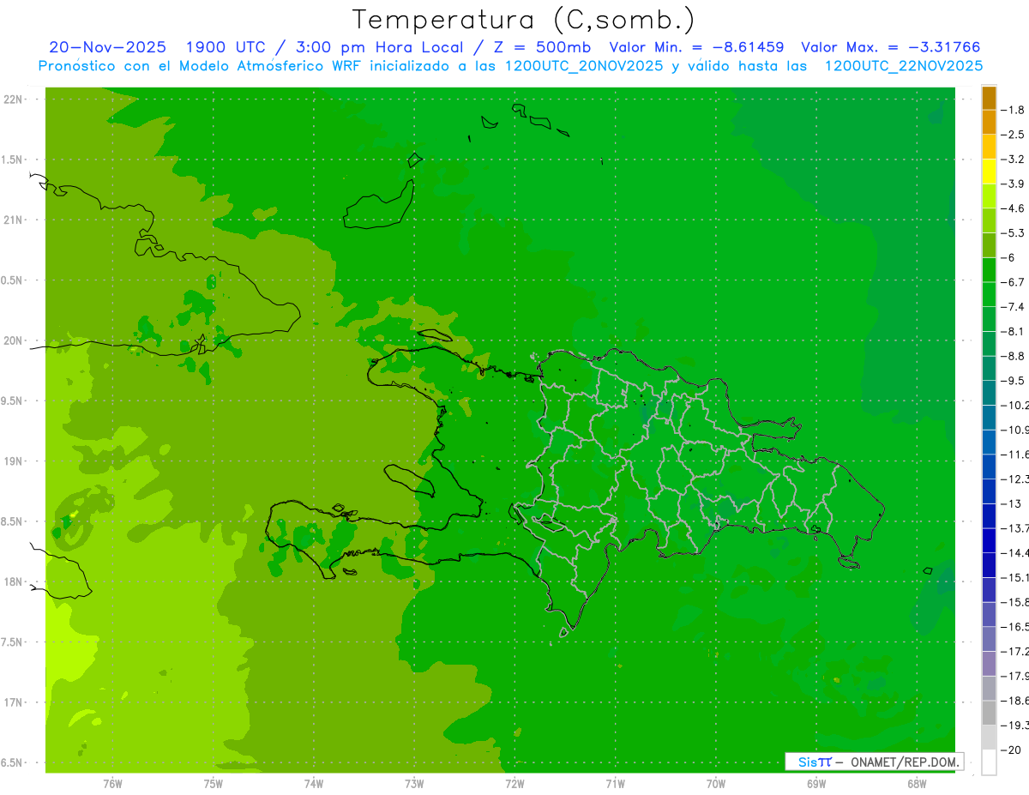Click the '74W' longitude label

pyautogui.click(x=314, y=783)
